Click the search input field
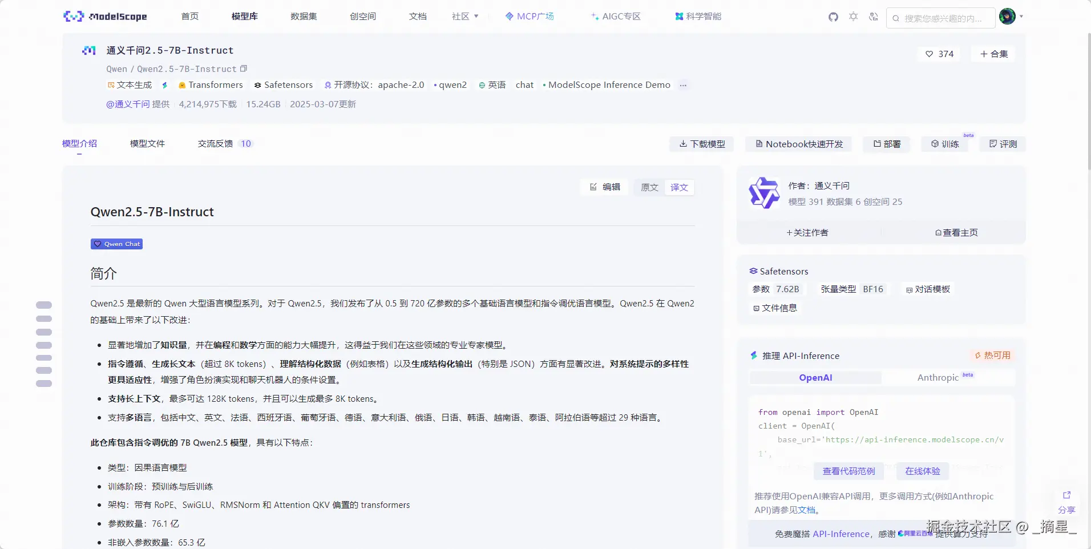 (940, 18)
